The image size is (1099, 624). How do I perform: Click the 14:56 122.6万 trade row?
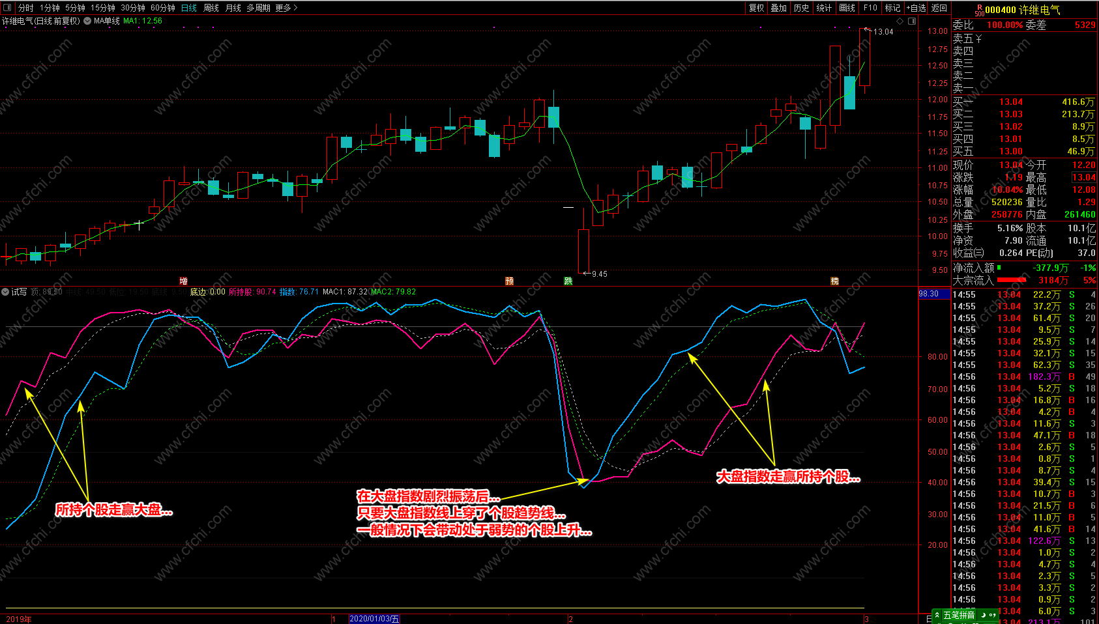[x=1024, y=541]
